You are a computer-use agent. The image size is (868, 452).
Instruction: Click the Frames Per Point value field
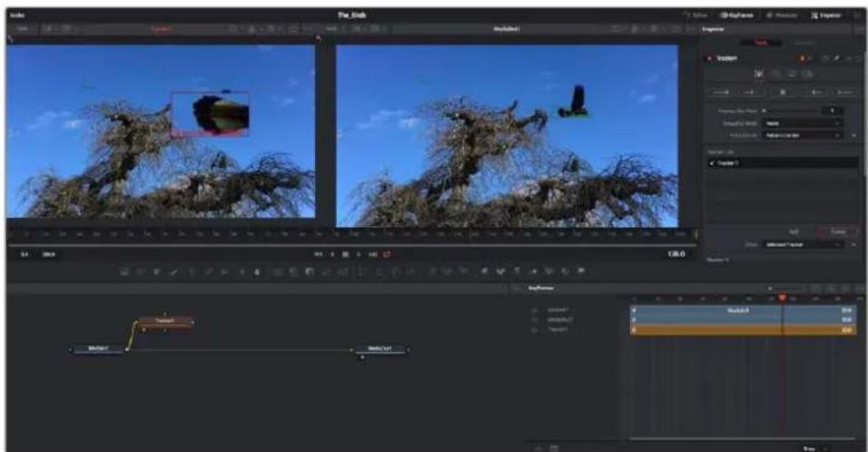pyautogui.click(x=833, y=111)
